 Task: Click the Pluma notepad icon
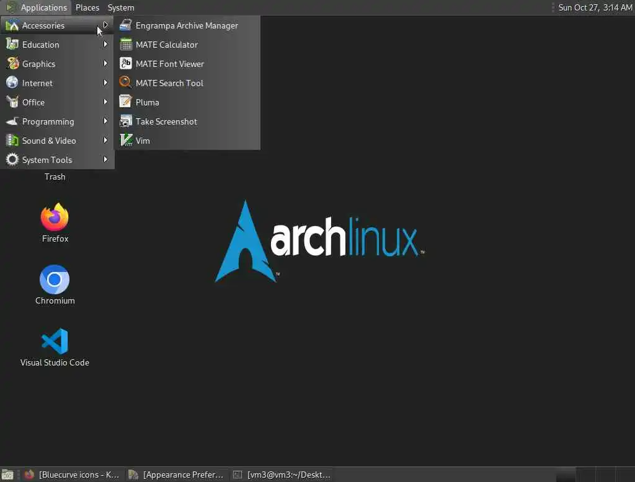(x=125, y=102)
